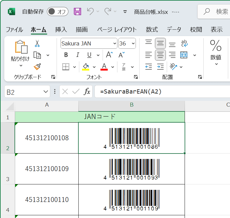Switch to the ページ レイアウト tab

tap(117, 29)
